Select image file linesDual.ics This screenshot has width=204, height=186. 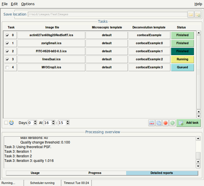pyautogui.click(x=51, y=59)
